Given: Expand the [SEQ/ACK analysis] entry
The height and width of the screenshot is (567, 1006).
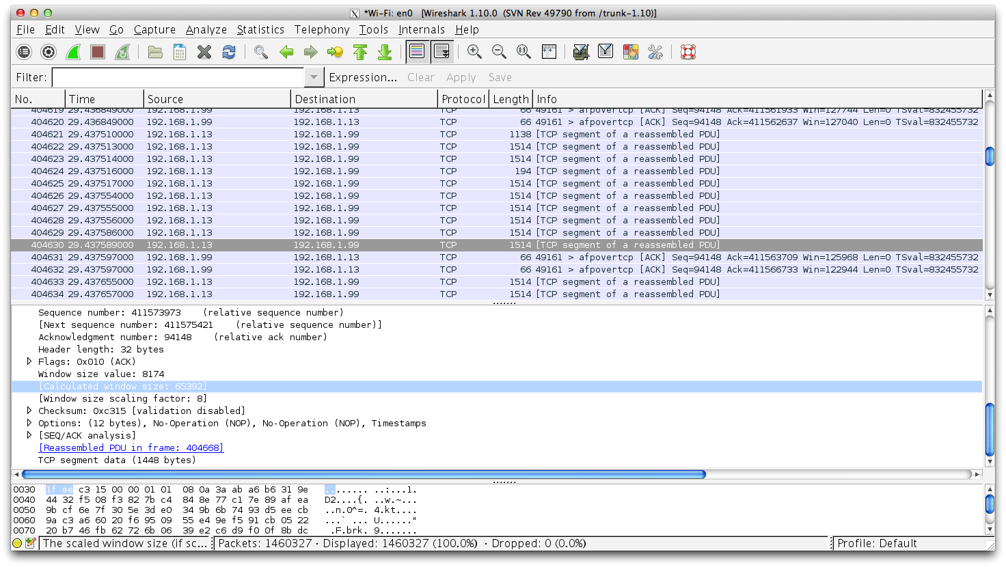Looking at the screenshot, I should (x=29, y=435).
